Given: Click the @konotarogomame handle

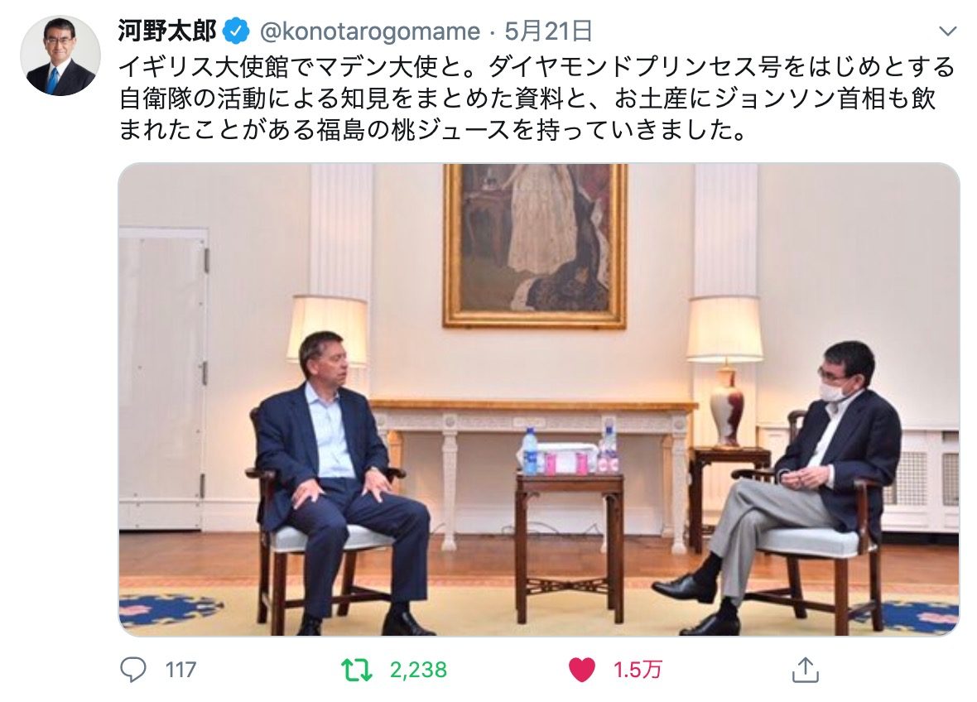Looking at the screenshot, I should click(x=369, y=31).
